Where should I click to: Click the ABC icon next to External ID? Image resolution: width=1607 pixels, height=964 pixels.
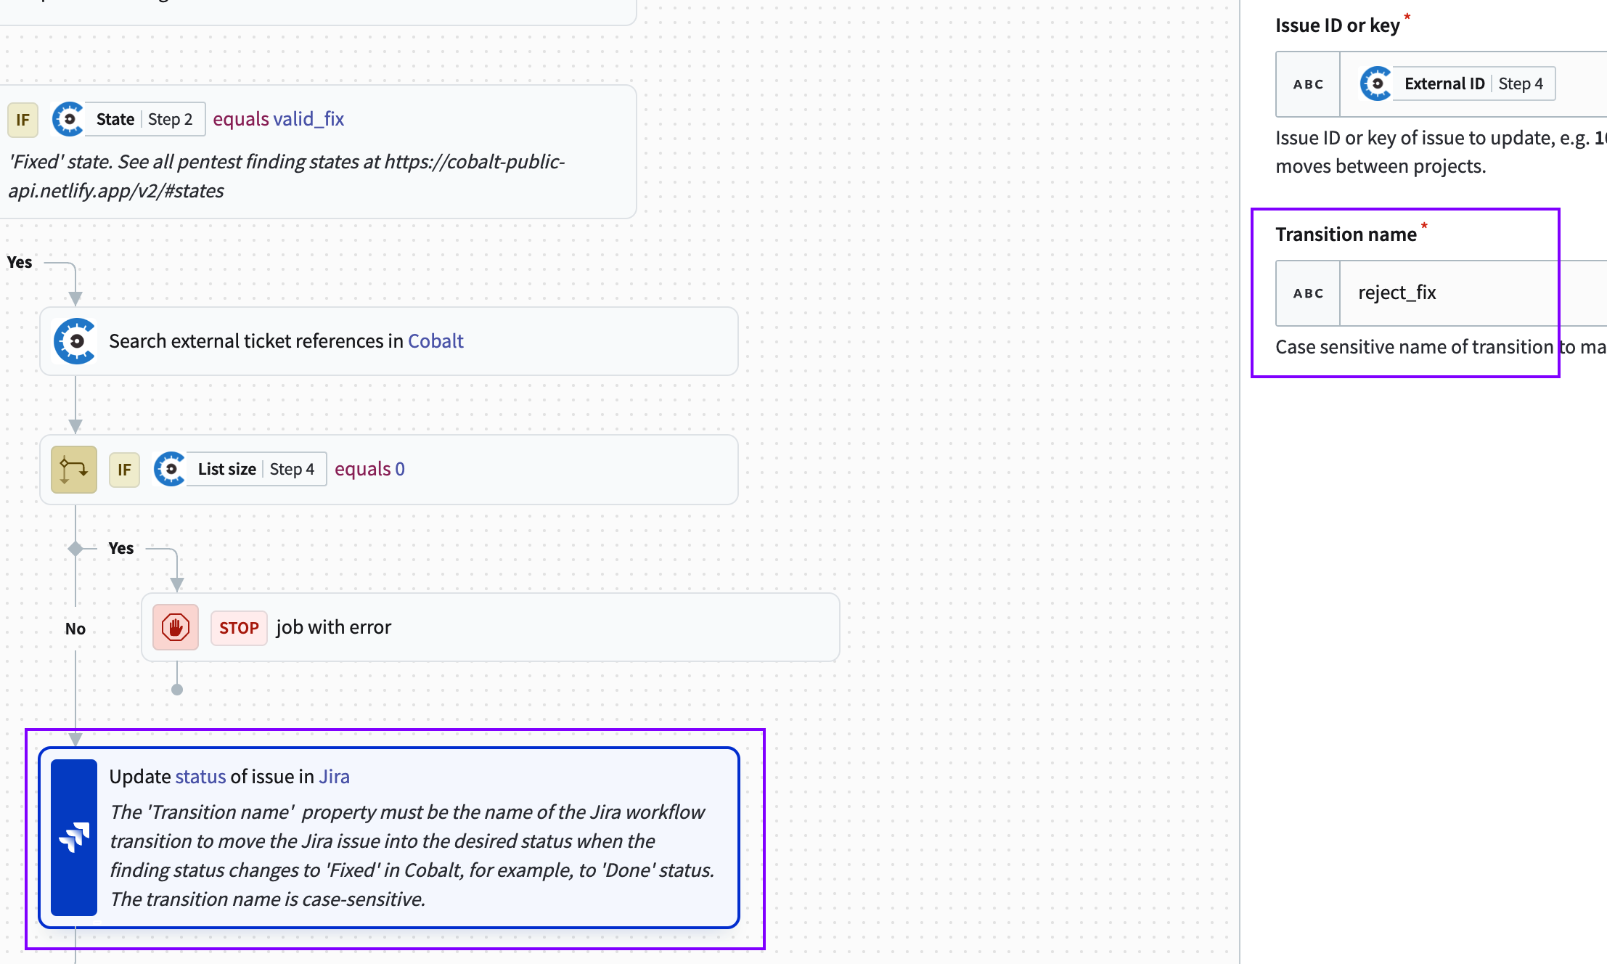[x=1308, y=83]
